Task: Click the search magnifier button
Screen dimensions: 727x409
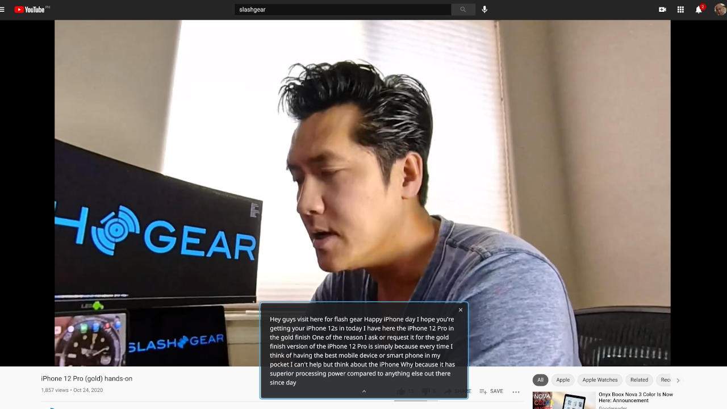Action: point(463,10)
